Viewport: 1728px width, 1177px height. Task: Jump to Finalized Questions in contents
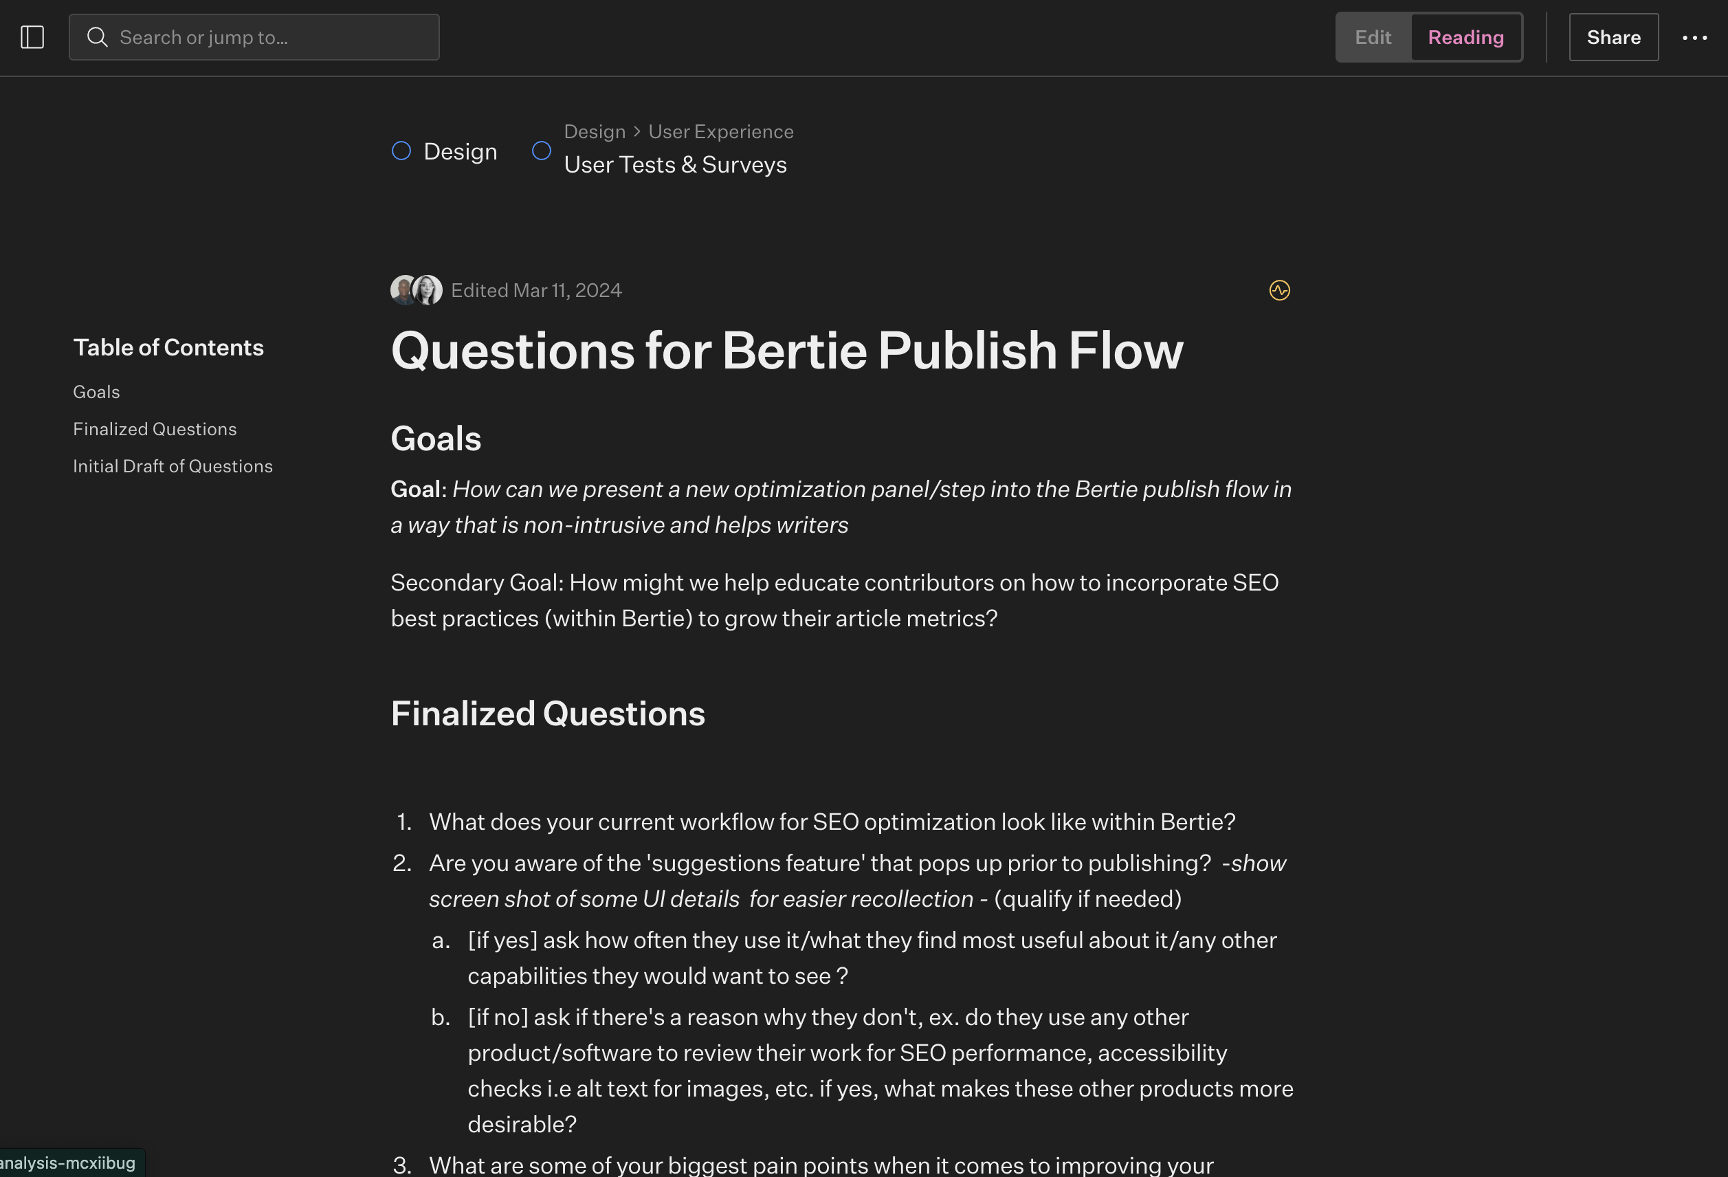tap(155, 429)
